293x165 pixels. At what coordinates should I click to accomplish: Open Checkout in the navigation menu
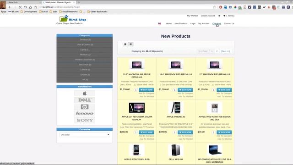pos(217,23)
